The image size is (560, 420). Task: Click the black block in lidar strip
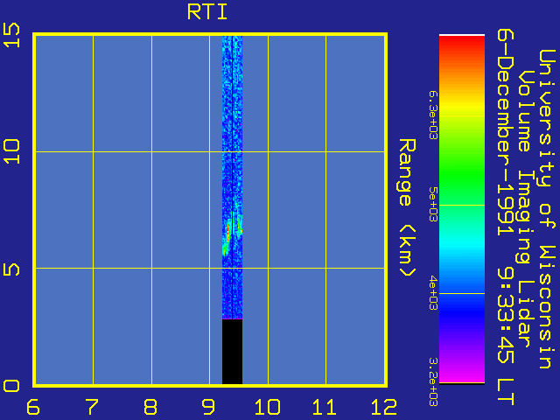(232, 352)
